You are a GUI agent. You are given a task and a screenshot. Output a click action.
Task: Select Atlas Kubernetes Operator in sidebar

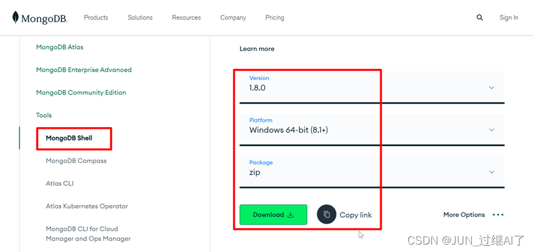coord(87,206)
